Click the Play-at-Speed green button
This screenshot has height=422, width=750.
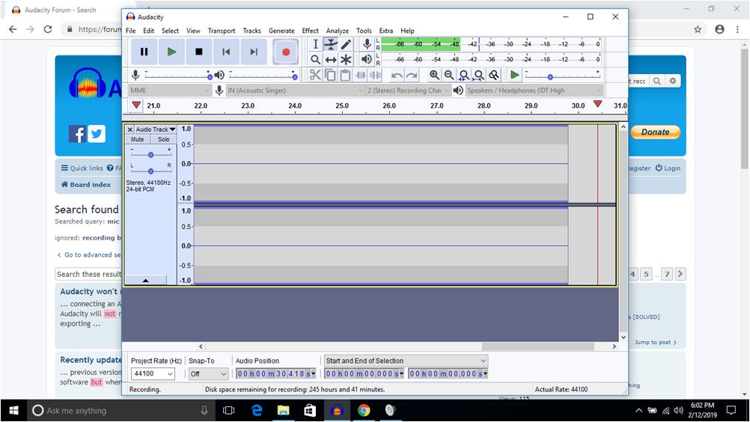(515, 75)
